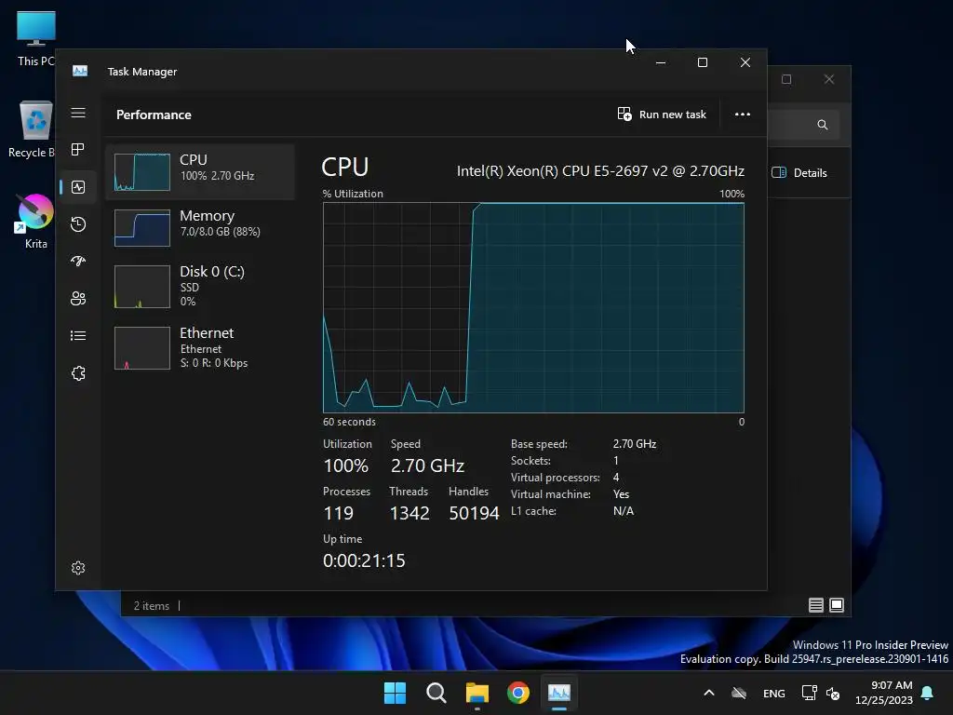Click the cloud sync tray icon
The image size is (953, 715).
[738, 693]
